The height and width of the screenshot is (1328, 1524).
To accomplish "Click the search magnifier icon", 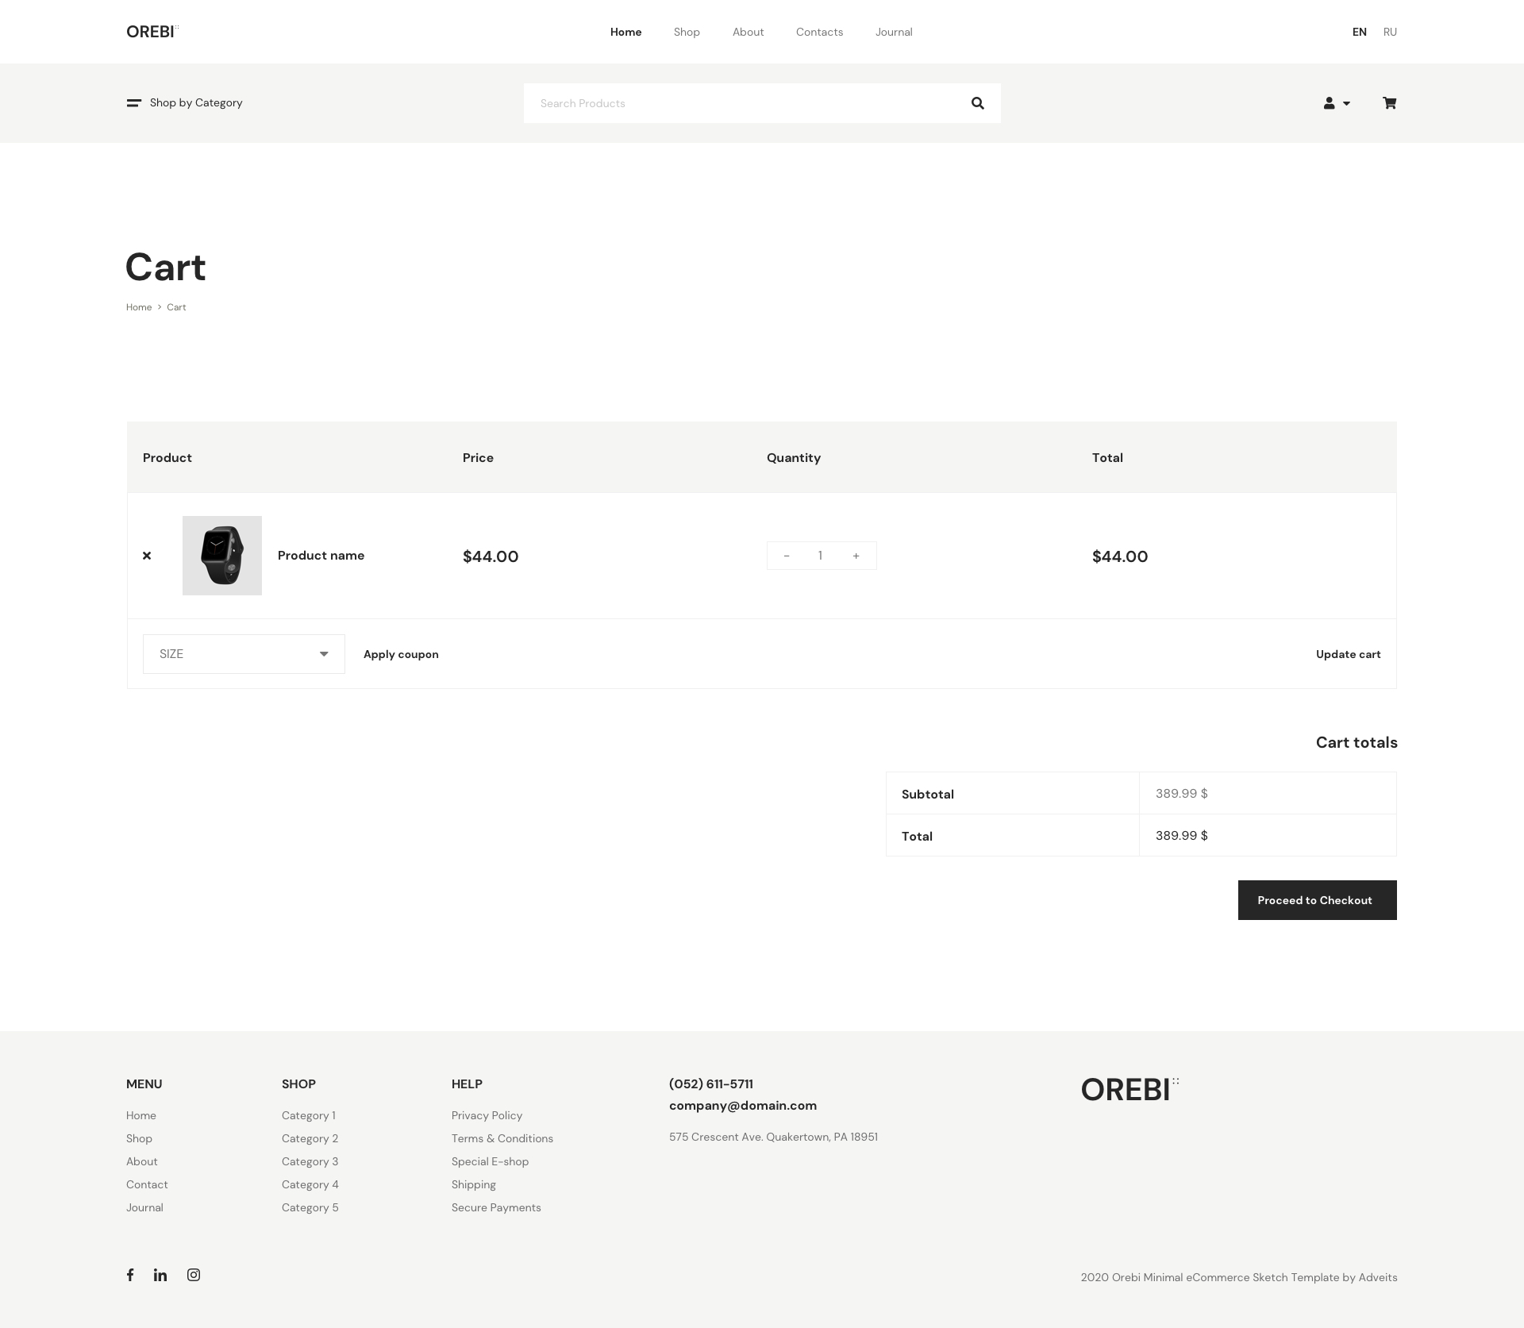I will click(977, 103).
